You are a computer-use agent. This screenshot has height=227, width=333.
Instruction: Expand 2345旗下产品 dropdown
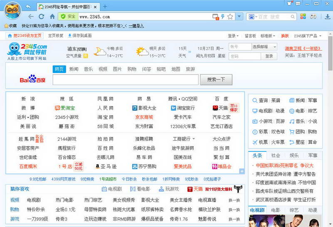tap(308, 36)
